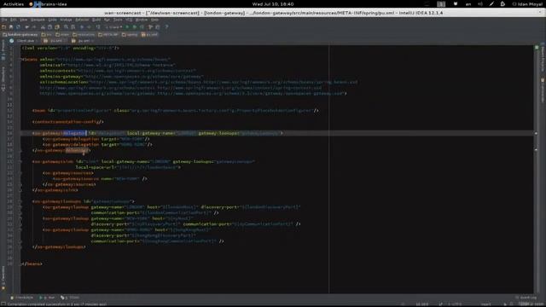This screenshot has height=307, width=546.
Task: Click green inspection status indicator
Action: pyautogui.click(x=537, y=48)
